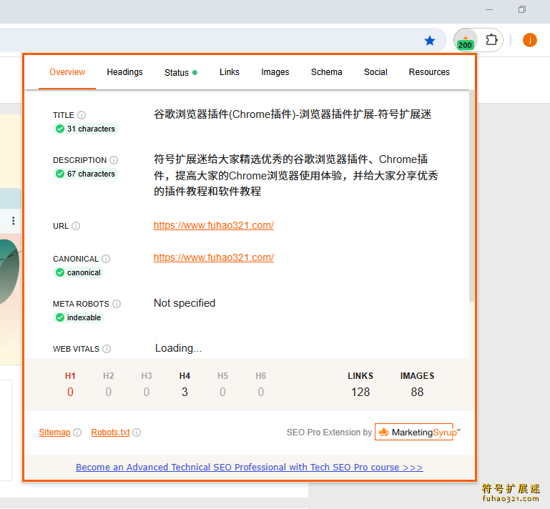Go to the Resources tab
Image resolution: width=550 pixels, height=509 pixels.
point(429,72)
